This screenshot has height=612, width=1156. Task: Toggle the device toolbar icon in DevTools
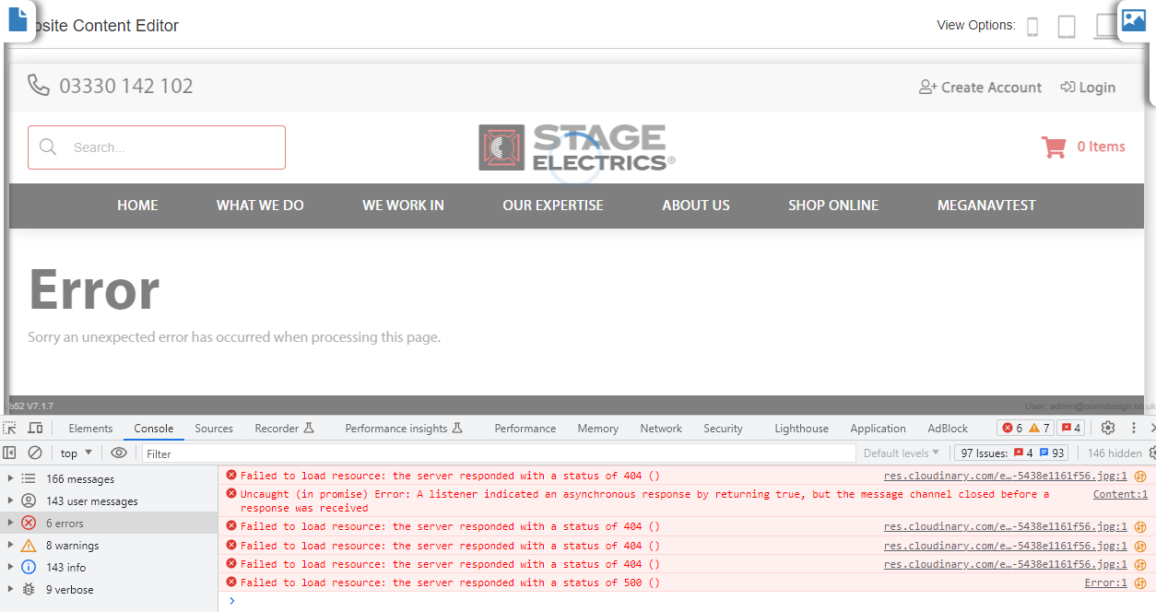coord(35,428)
